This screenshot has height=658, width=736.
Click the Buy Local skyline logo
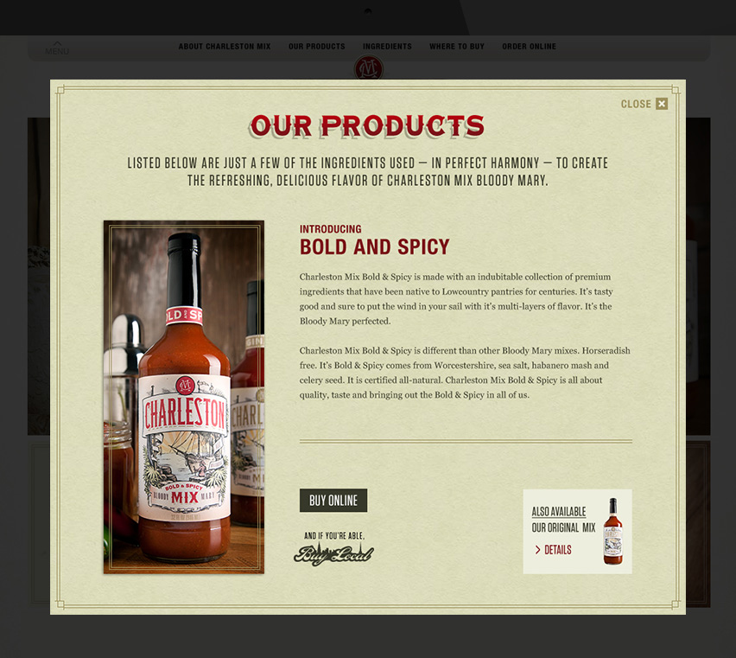333,553
